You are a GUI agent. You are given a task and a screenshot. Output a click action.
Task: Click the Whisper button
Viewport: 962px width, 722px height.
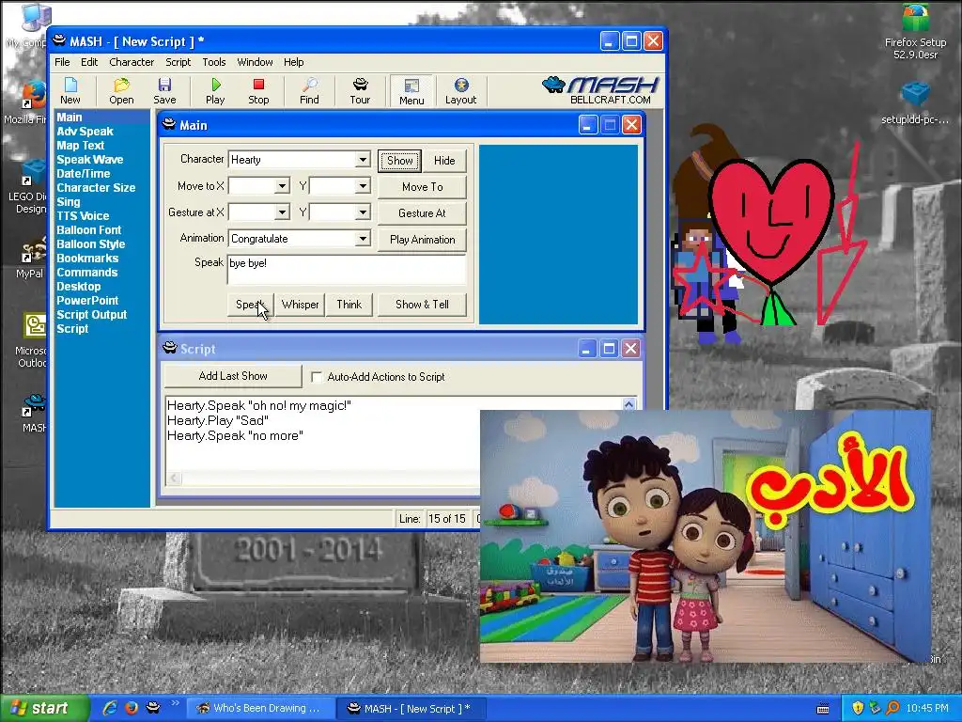(x=300, y=305)
